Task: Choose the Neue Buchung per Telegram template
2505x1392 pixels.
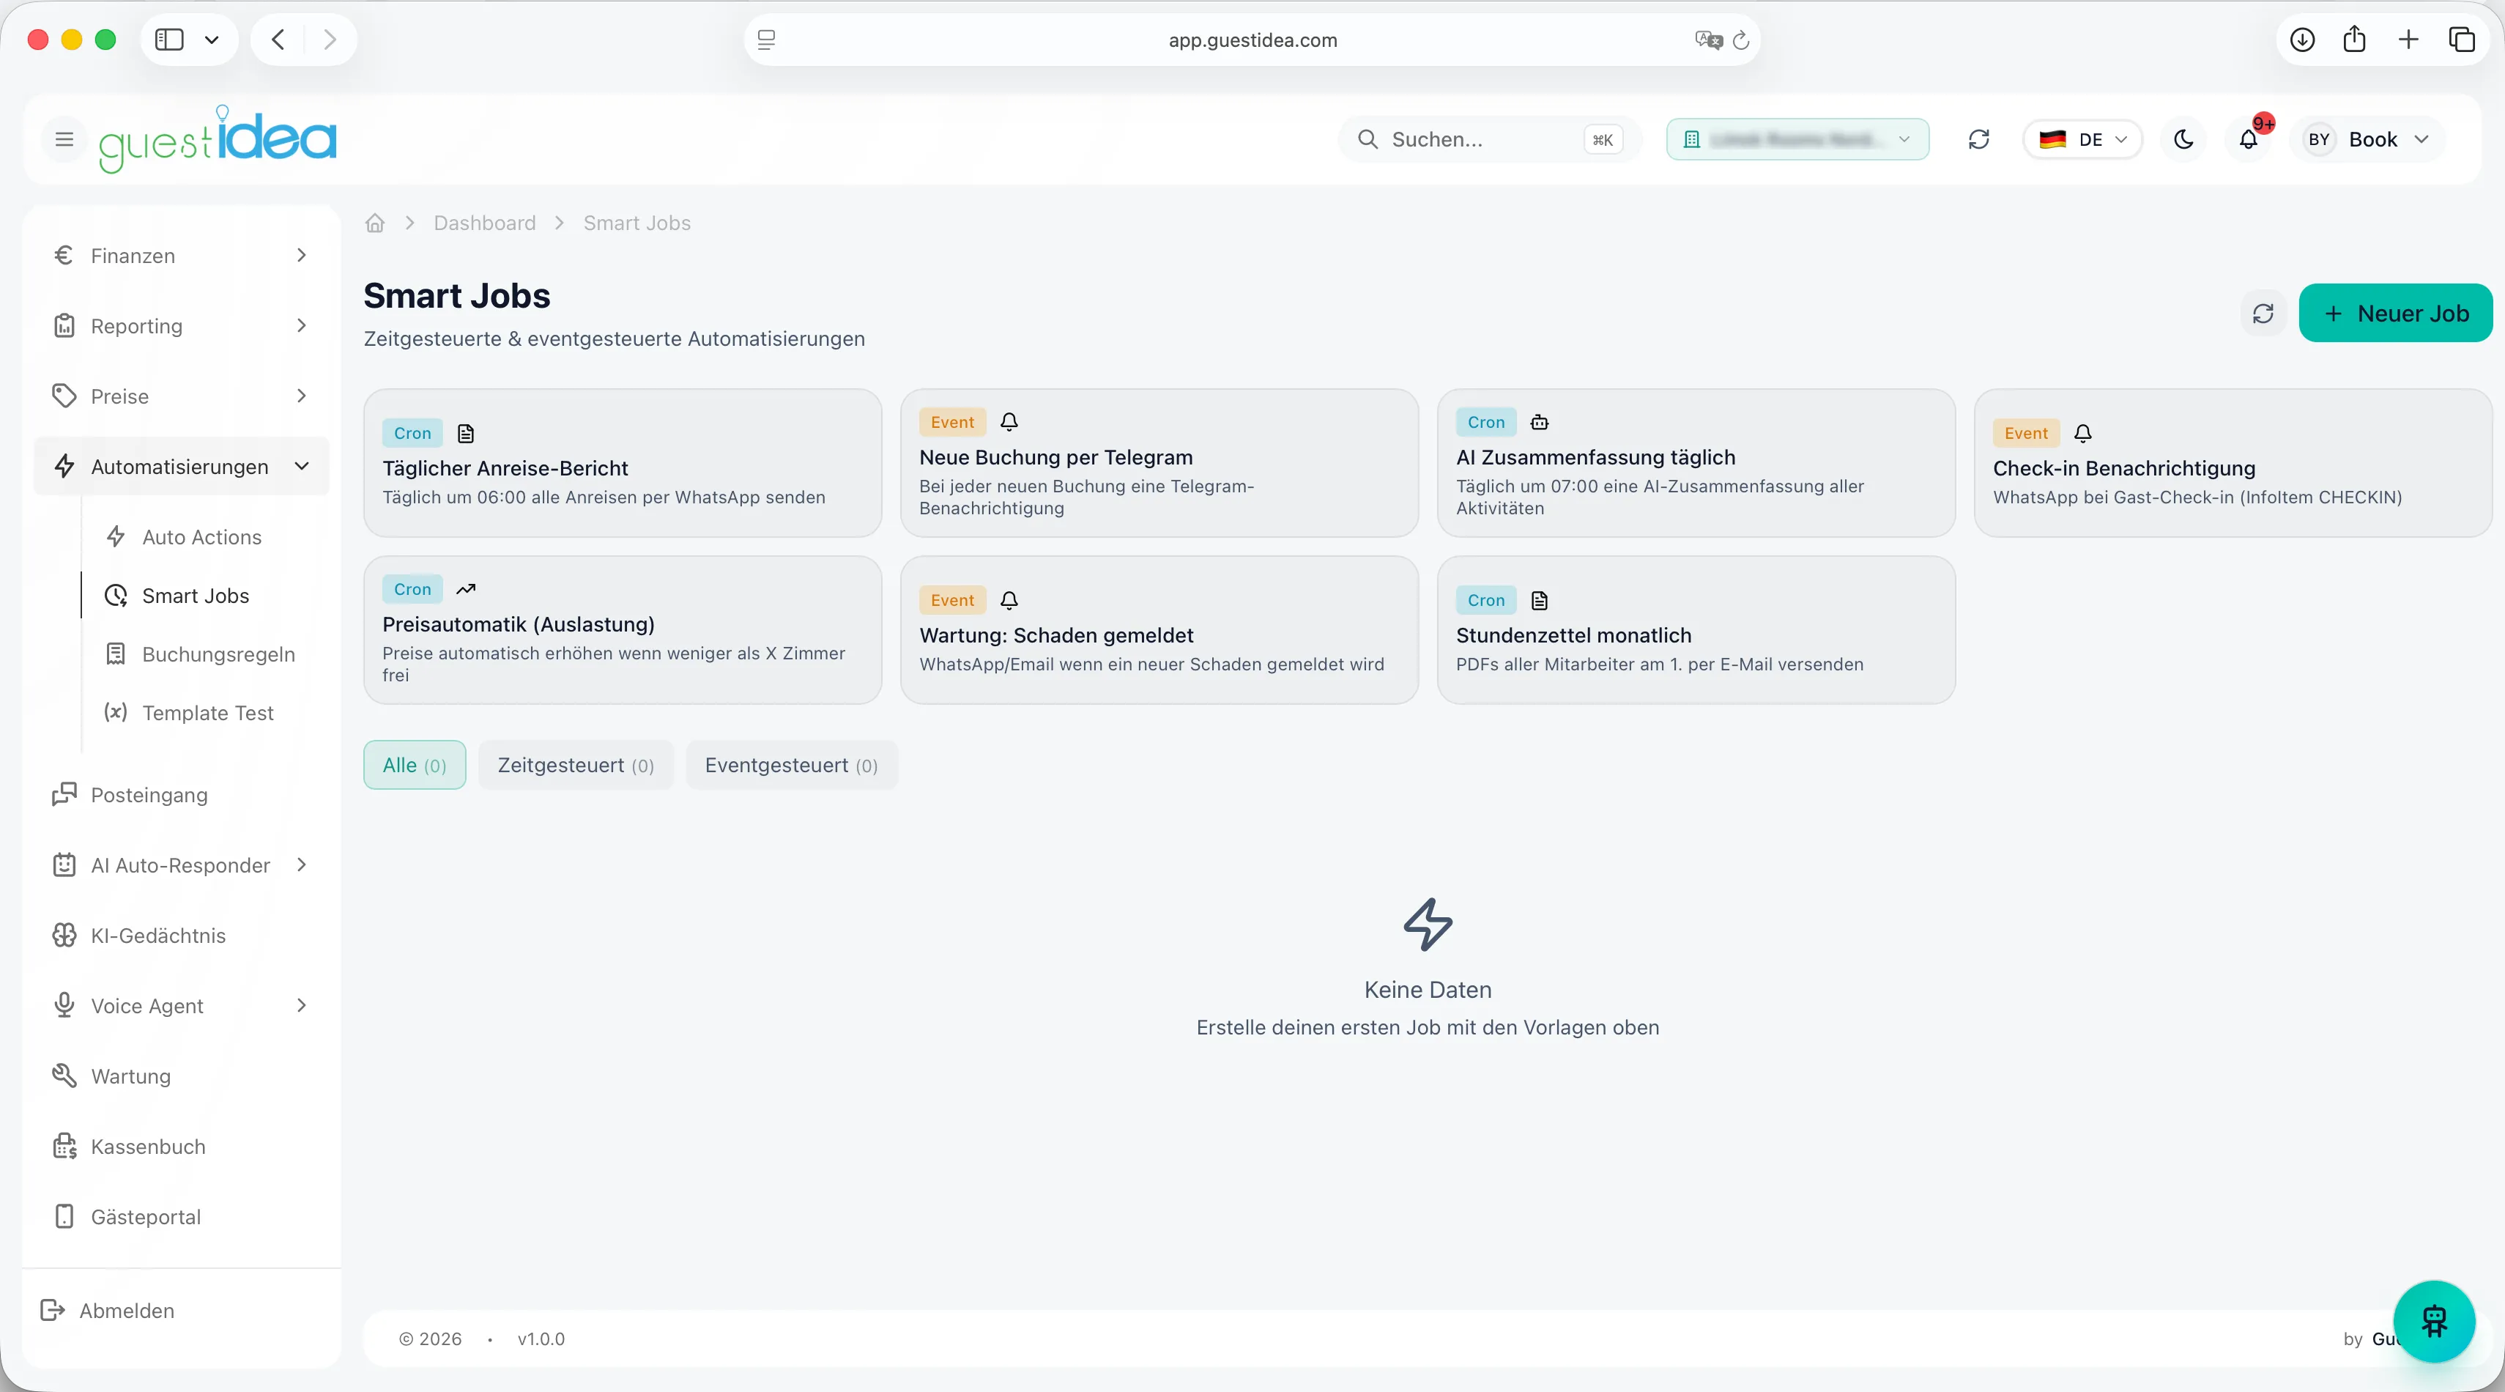Action: 1159,463
